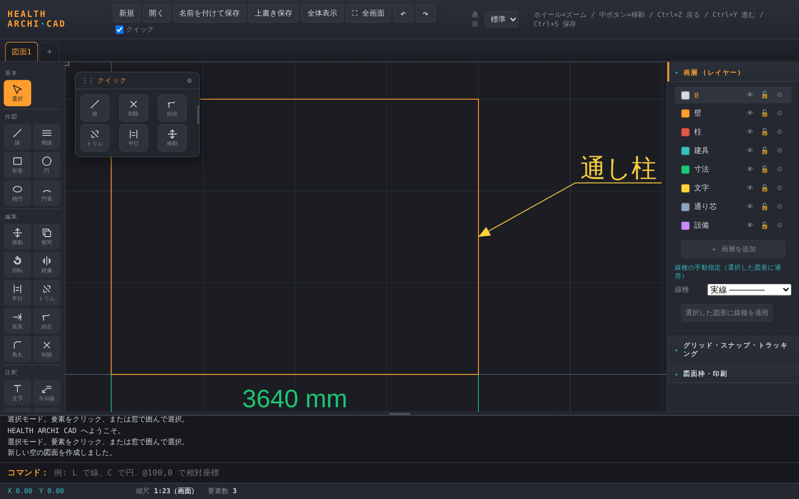The height and width of the screenshot is (499, 799).
Task: Click 結合 in the クイック floating panel
Action: click(172, 108)
